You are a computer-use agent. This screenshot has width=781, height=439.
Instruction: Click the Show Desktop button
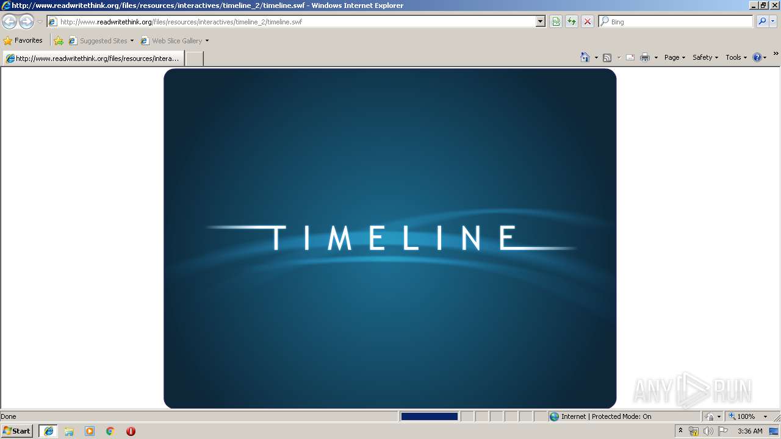[x=774, y=431]
